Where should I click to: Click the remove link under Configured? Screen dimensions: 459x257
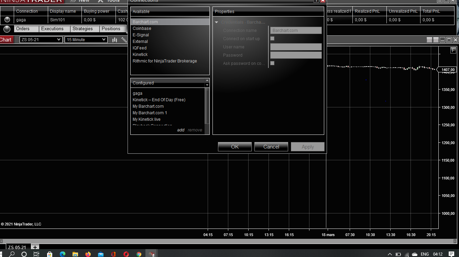(x=195, y=130)
